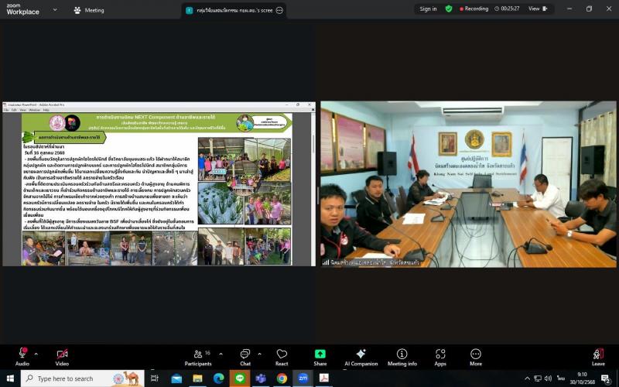The height and width of the screenshot is (387, 619).
Task: Click the Type here to search box
Action: coord(83,378)
